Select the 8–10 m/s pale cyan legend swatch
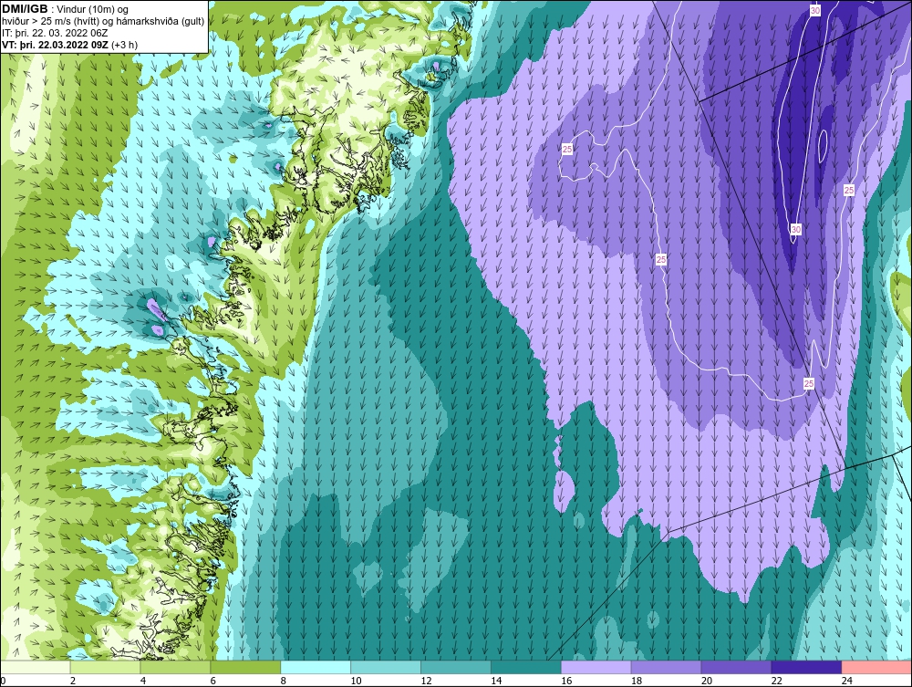 tap(316, 667)
